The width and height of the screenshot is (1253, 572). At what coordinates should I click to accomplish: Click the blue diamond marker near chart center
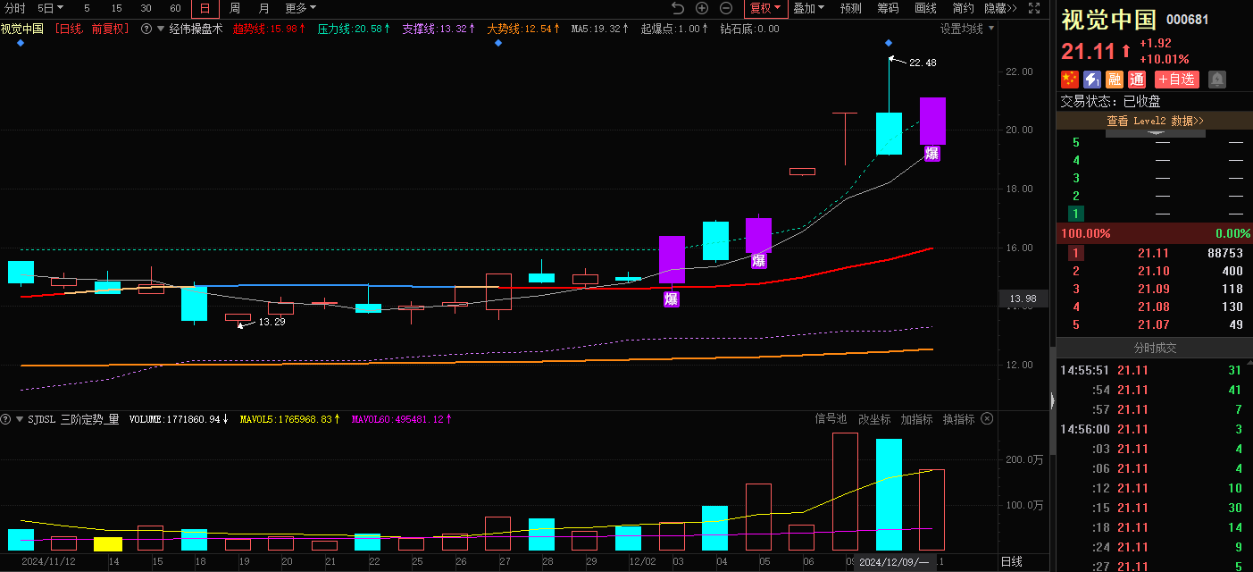[498, 43]
